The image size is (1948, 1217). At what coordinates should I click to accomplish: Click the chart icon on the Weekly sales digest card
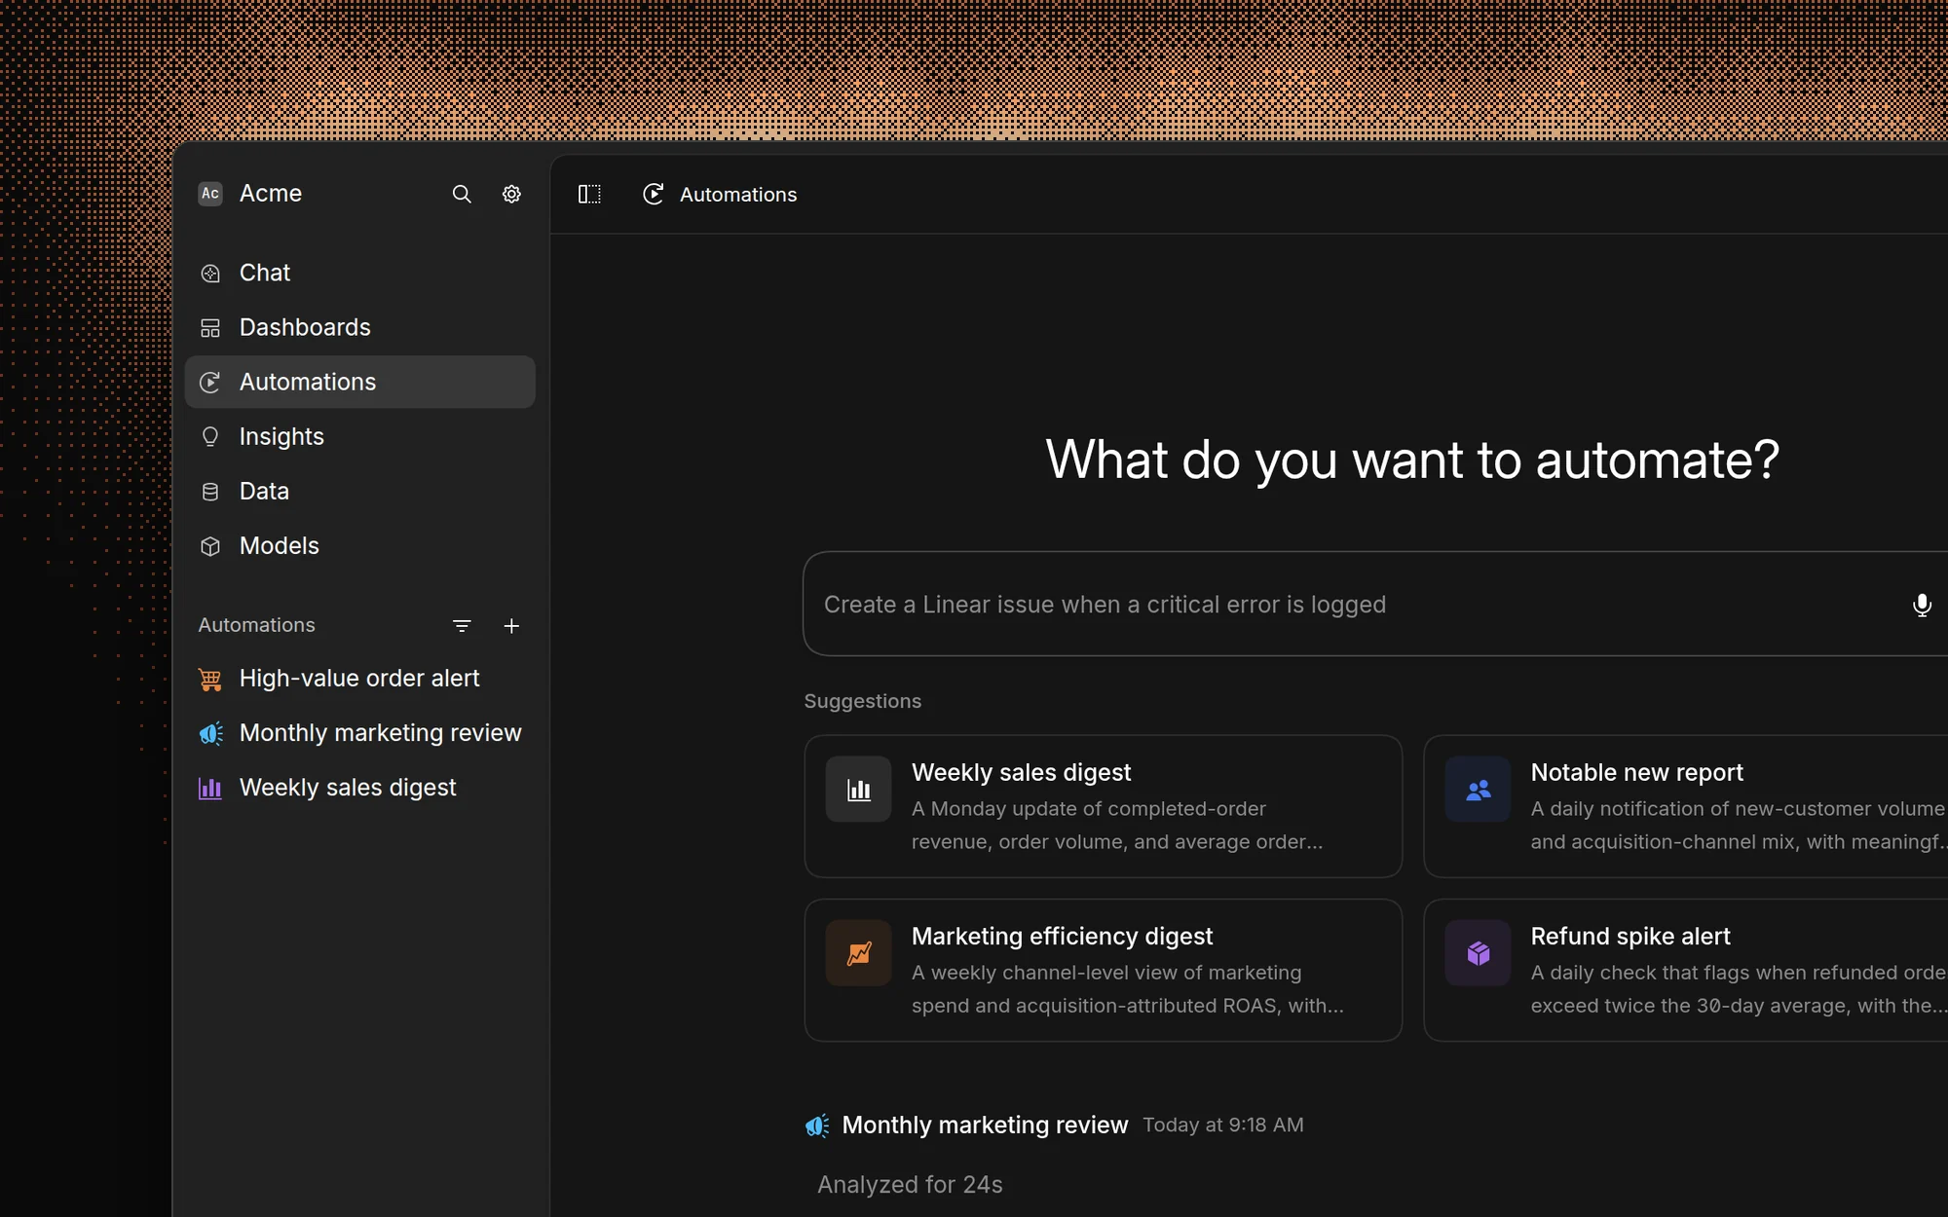858,790
